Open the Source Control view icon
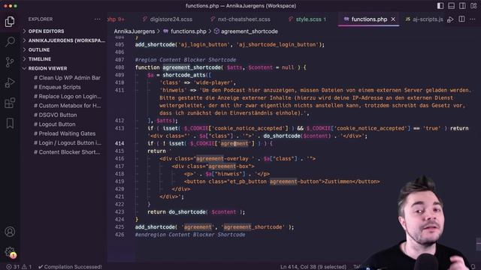 click(x=10, y=62)
